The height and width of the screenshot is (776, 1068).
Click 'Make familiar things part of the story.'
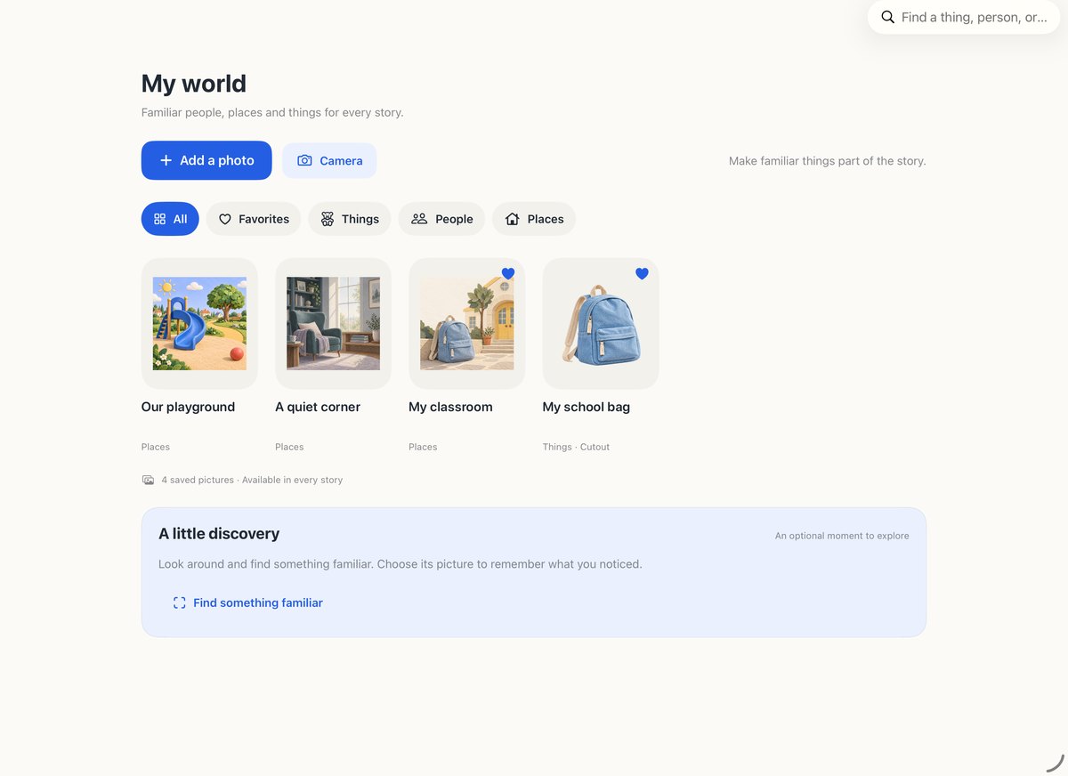point(828,161)
